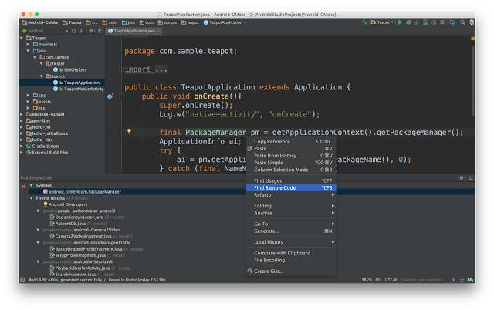Open settings gear in Find Sample Code panel

click(462, 178)
